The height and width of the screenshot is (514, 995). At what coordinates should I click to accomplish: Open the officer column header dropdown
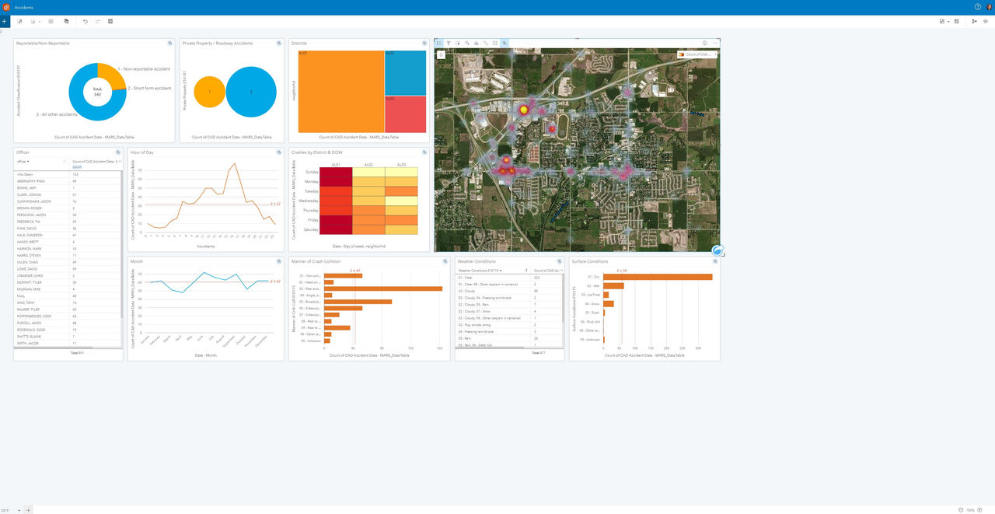[x=30, y=162]
